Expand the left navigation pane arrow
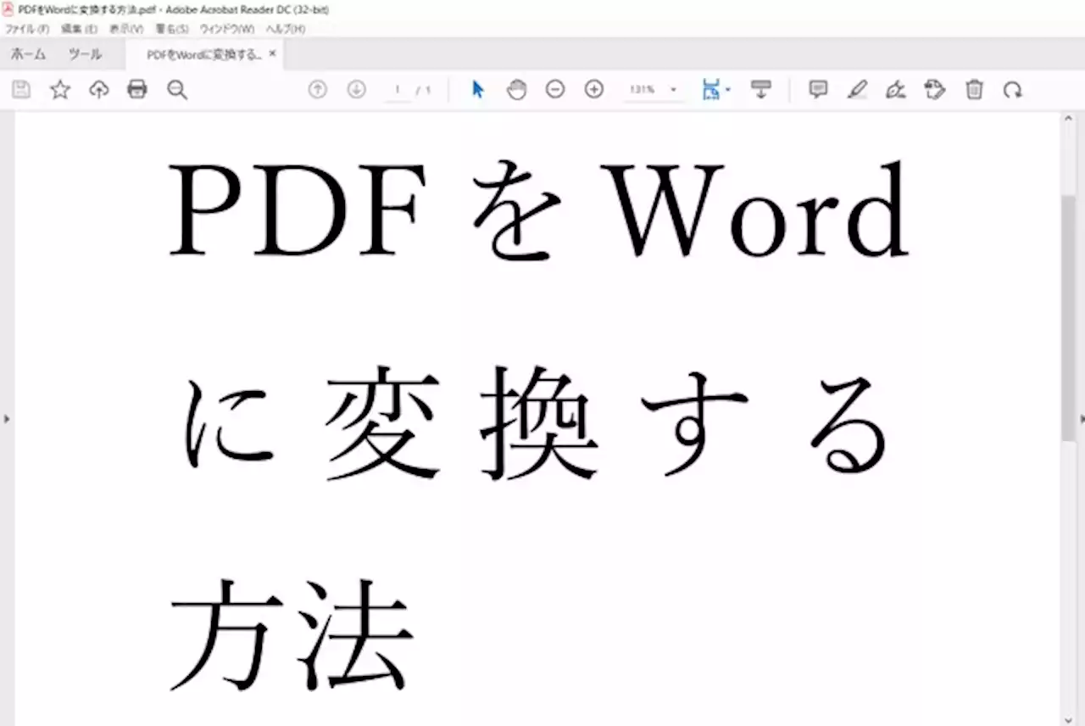Screen dimensions: 1085x726 (x=7, y=419)
